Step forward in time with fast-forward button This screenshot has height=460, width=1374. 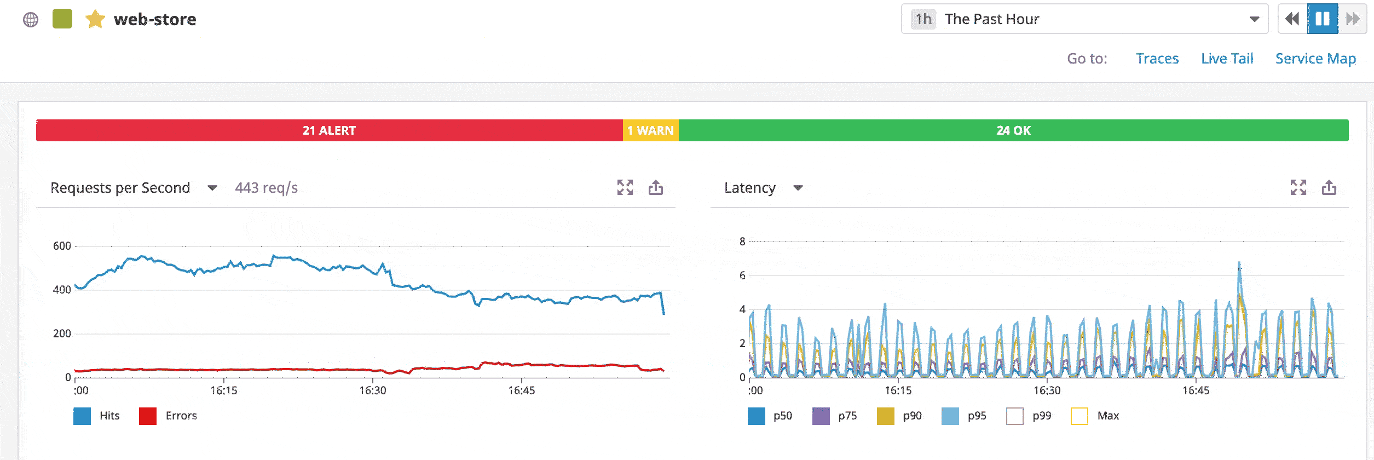click(x=1352, y=19)
